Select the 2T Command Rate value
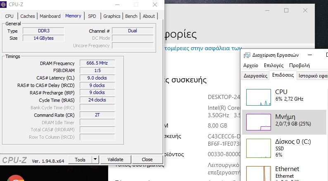The width and height of the screenshot is (328, 181). click(97, 115)
